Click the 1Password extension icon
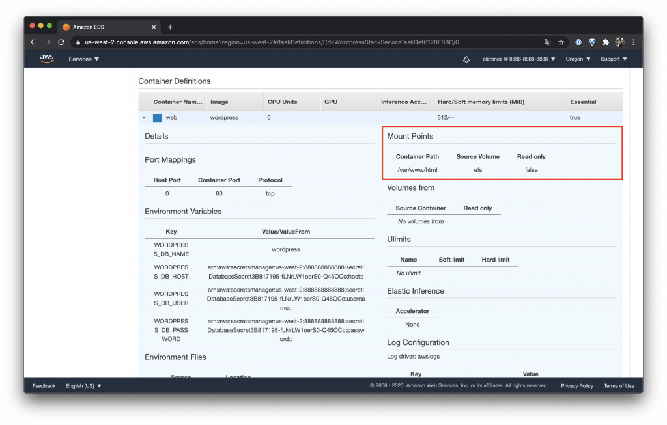667x425 pixels. (578, 42)
